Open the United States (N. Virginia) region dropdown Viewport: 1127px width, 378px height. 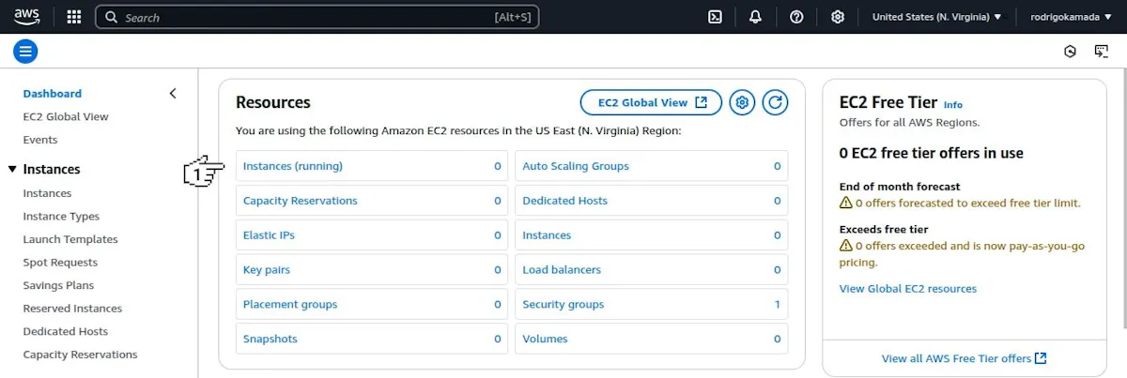[x=937, y=17]
